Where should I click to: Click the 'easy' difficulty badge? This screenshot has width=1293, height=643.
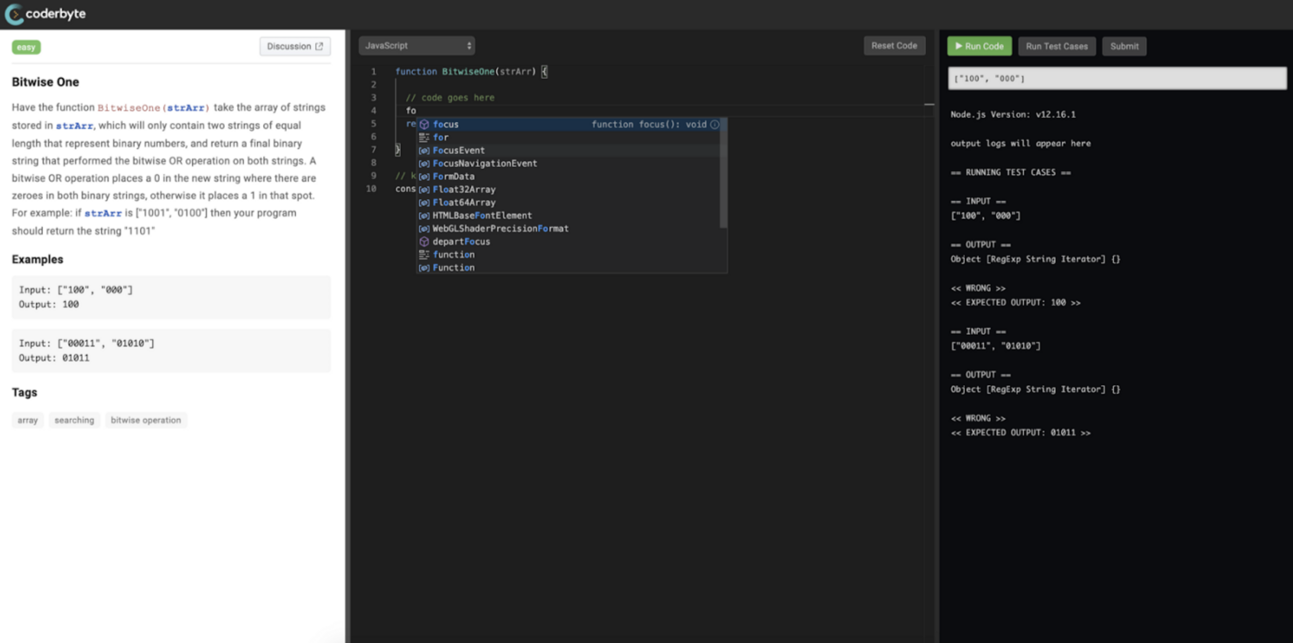coord(26,47)
